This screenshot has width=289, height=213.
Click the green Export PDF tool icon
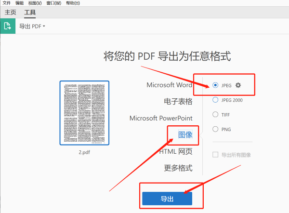[8, 26]
